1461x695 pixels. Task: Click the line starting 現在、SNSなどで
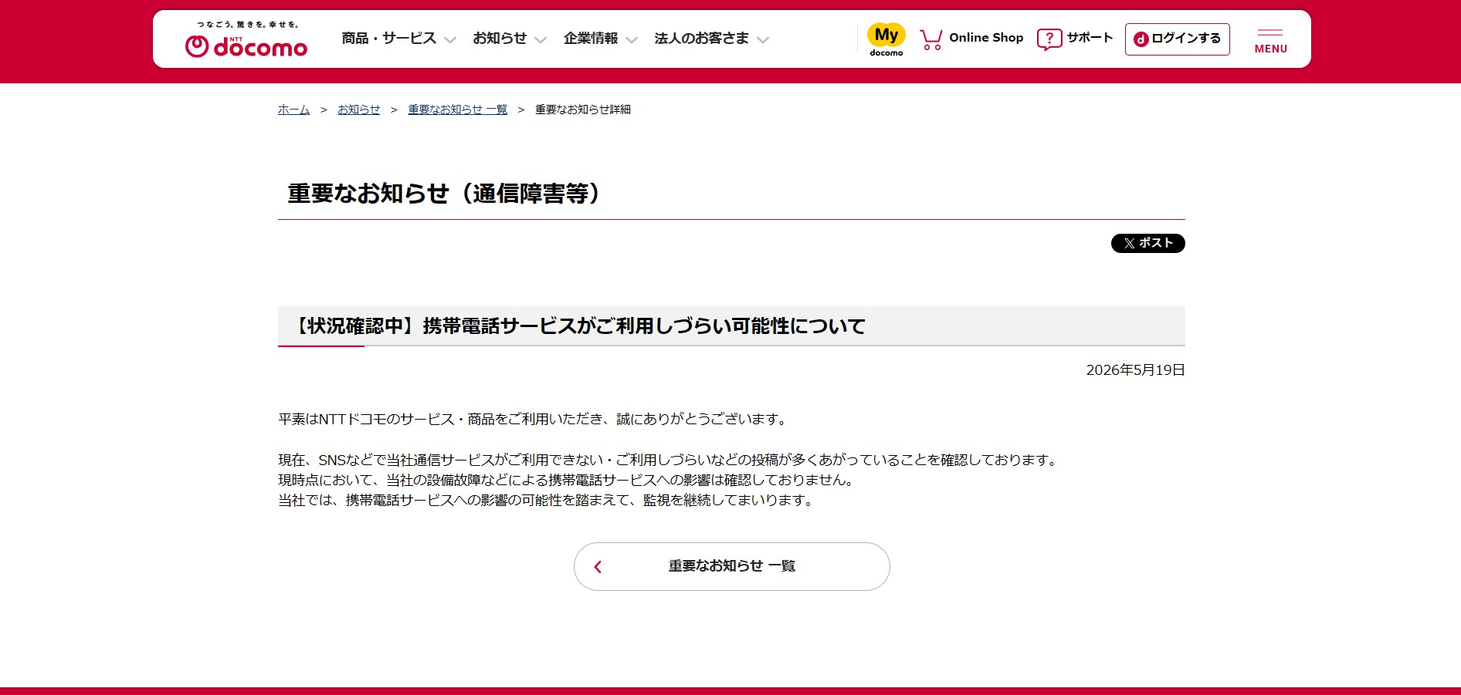669,460
